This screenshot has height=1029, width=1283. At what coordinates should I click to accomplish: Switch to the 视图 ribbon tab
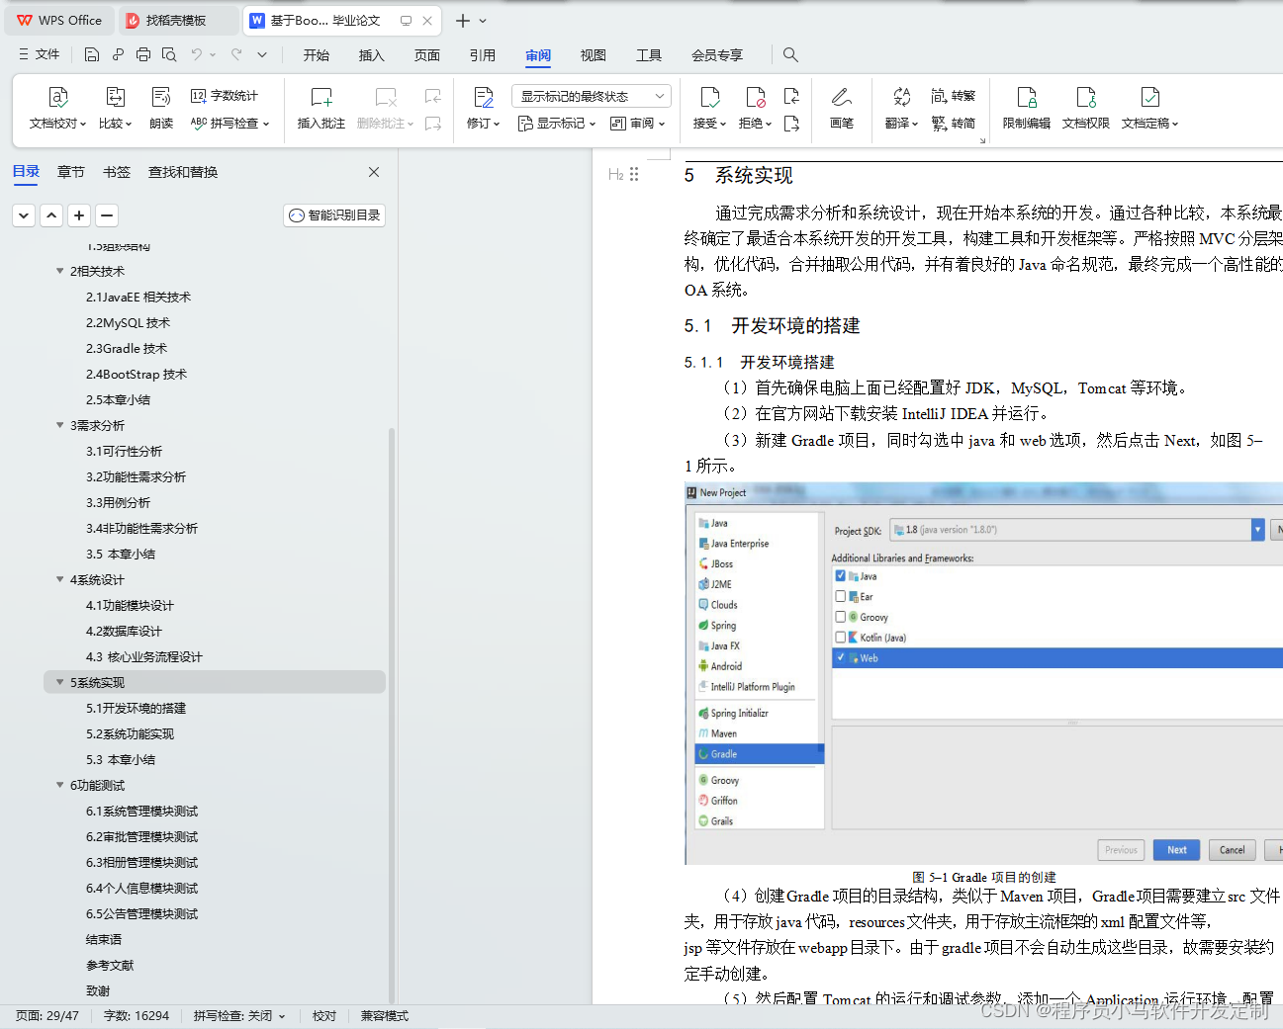click(x=593, y=55)
